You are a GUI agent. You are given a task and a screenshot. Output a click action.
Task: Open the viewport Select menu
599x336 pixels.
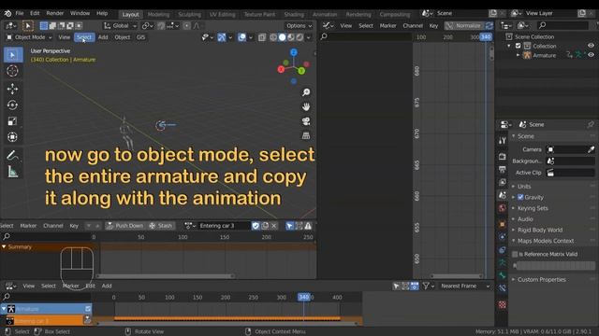[x=83, y=37]
